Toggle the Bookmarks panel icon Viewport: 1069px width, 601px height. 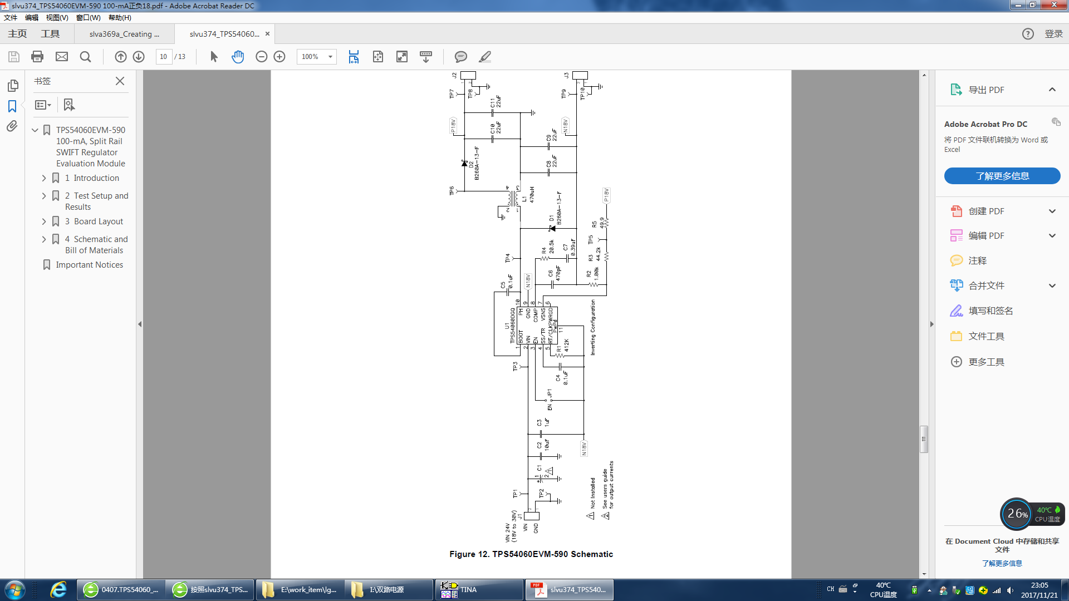coord(12,106)
